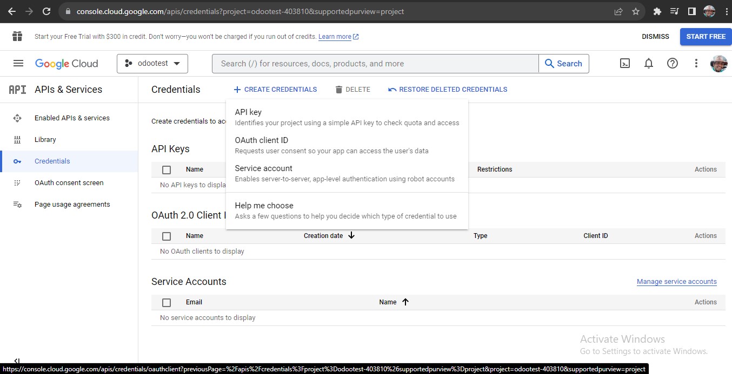Click the DISMISS button in banner
Screen dimensions: 732x374
(655, 37)
